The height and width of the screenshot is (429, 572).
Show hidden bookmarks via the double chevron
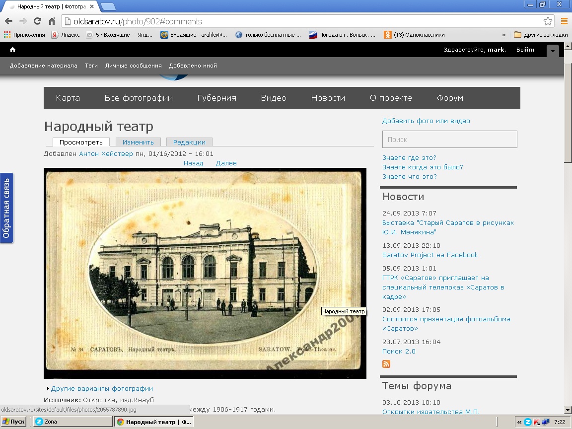click(504, 35)
